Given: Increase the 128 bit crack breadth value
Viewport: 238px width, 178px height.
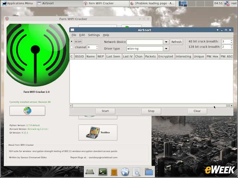Looking at the screenshot, I should [x=231, y=46].
